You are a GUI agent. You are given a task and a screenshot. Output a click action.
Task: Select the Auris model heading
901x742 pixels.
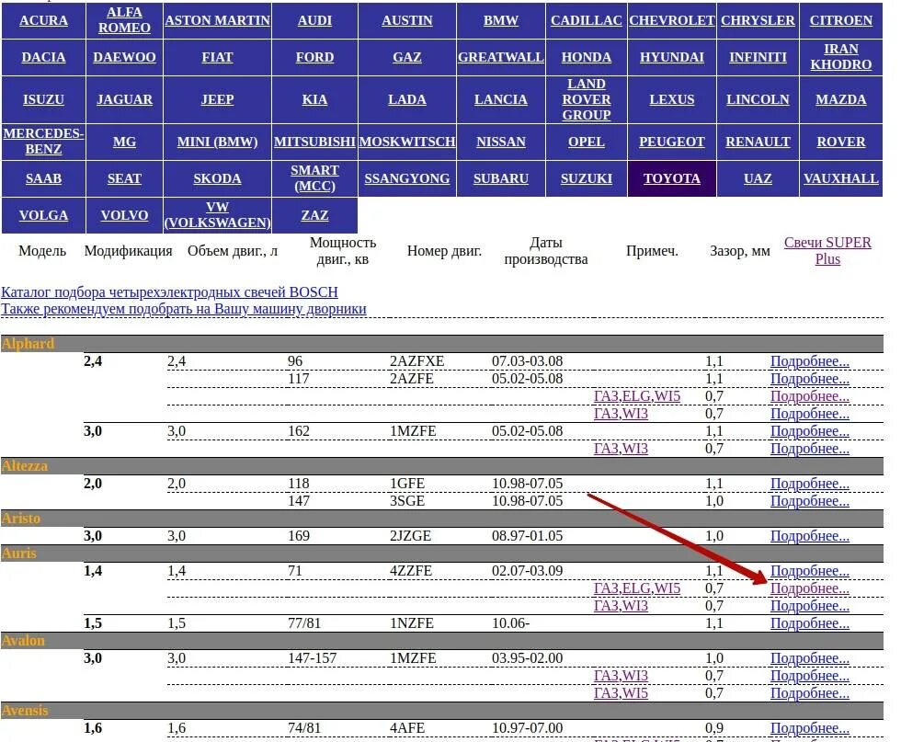coord(18,553)
